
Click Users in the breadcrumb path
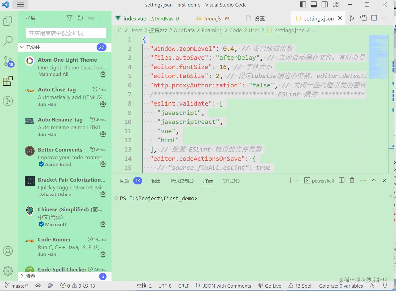coord(136,30)
